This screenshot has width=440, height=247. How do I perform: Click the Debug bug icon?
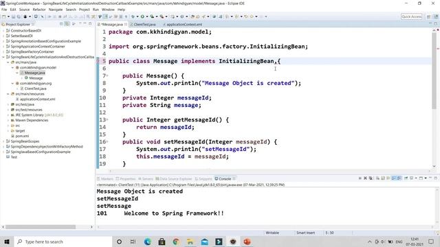133,16
